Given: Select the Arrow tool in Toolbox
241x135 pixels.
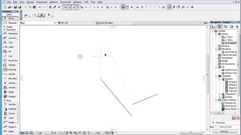Looking at the screenshot, I should pyautogui.click(x=10, y=18).
